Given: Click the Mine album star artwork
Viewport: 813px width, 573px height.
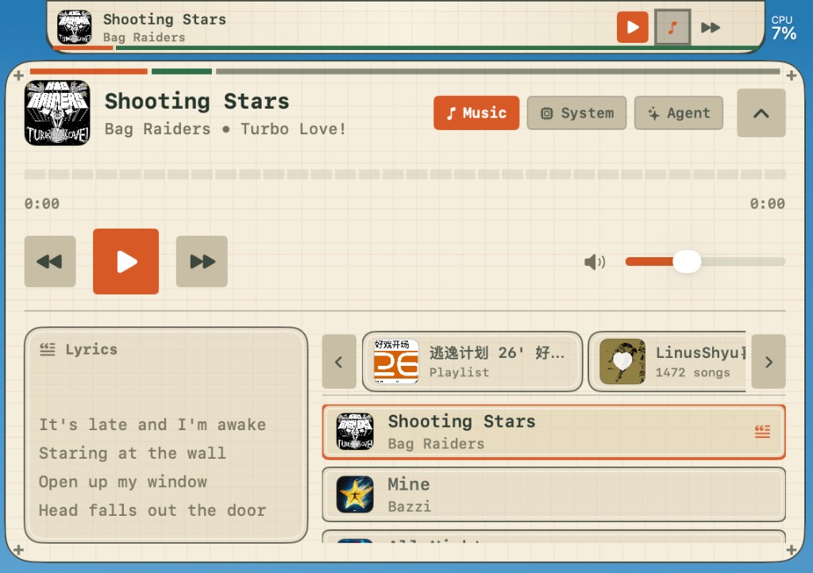Looking at the screenshot, I should coord(355,494).
